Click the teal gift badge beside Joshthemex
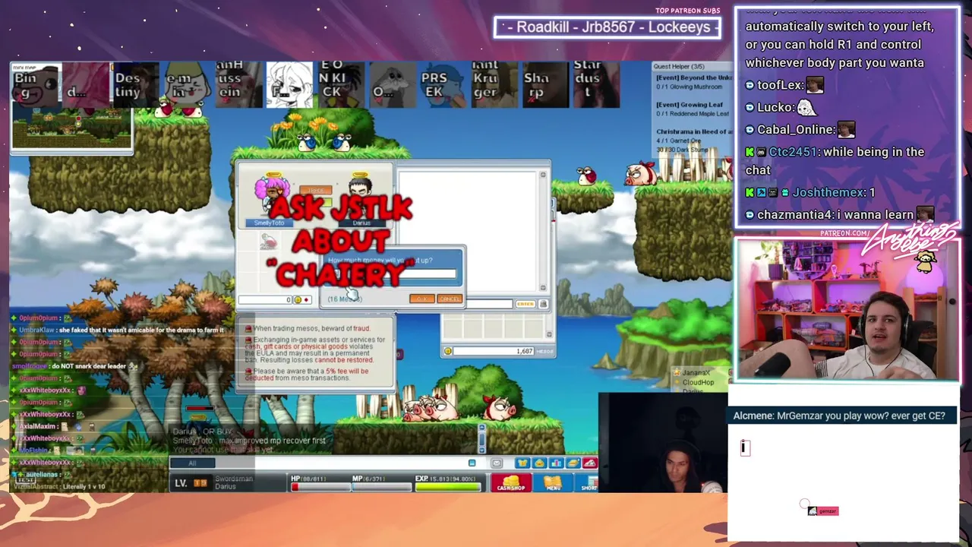 pyautogui.click(x=785, y=193)
